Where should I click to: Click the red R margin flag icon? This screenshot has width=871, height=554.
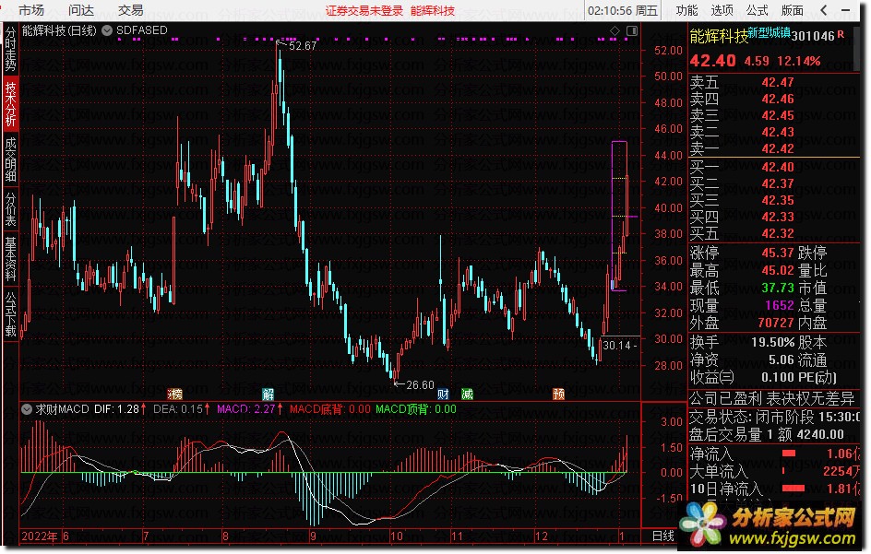click(841, 34)
